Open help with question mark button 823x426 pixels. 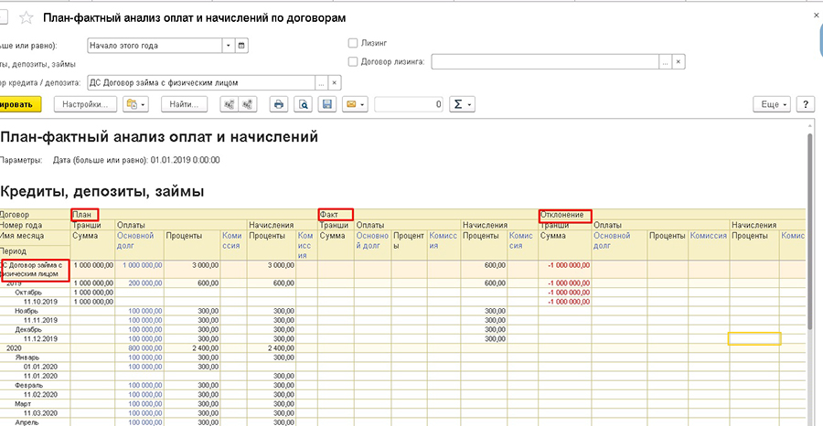(805, 104)
